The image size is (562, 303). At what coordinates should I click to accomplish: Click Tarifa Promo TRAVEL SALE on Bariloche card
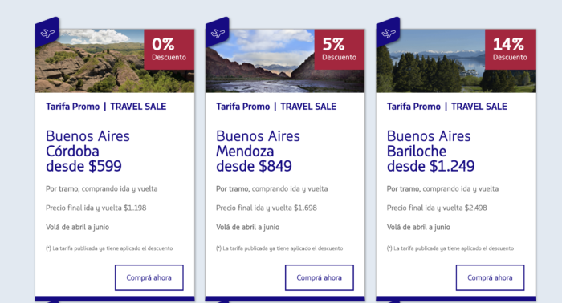pyautogui.click(x=447, y=107)
